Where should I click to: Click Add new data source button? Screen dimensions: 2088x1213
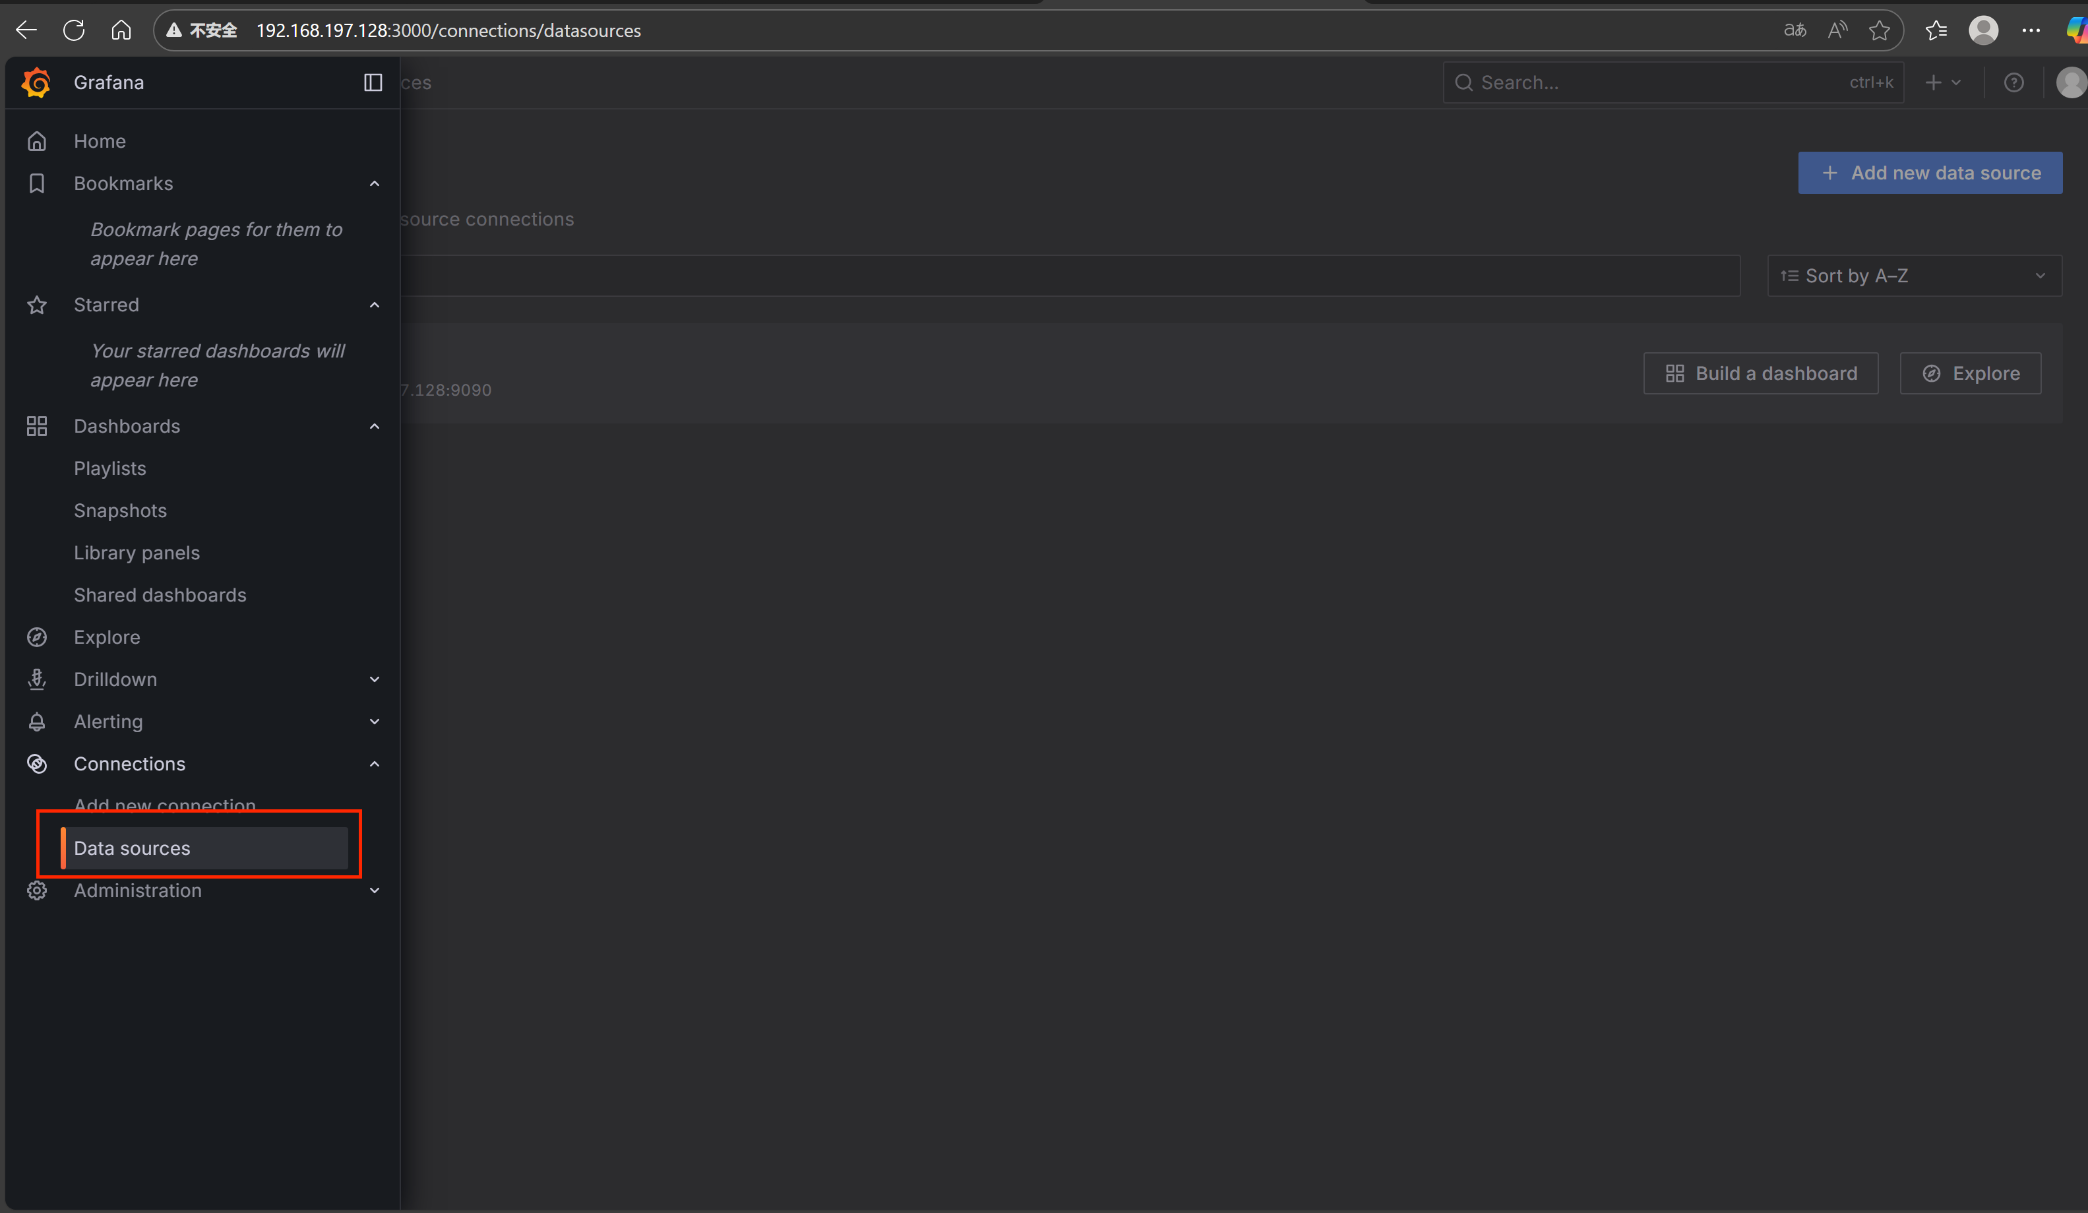click(1930, 172)
